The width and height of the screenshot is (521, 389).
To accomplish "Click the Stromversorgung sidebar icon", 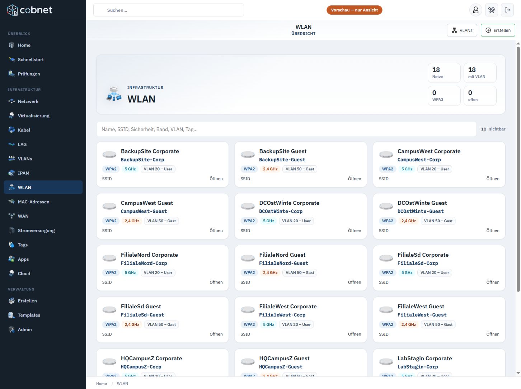I will (x=11, y=231).
